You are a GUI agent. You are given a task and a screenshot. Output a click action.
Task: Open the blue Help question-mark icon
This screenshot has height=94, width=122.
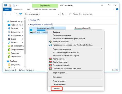tap(117, 9)
